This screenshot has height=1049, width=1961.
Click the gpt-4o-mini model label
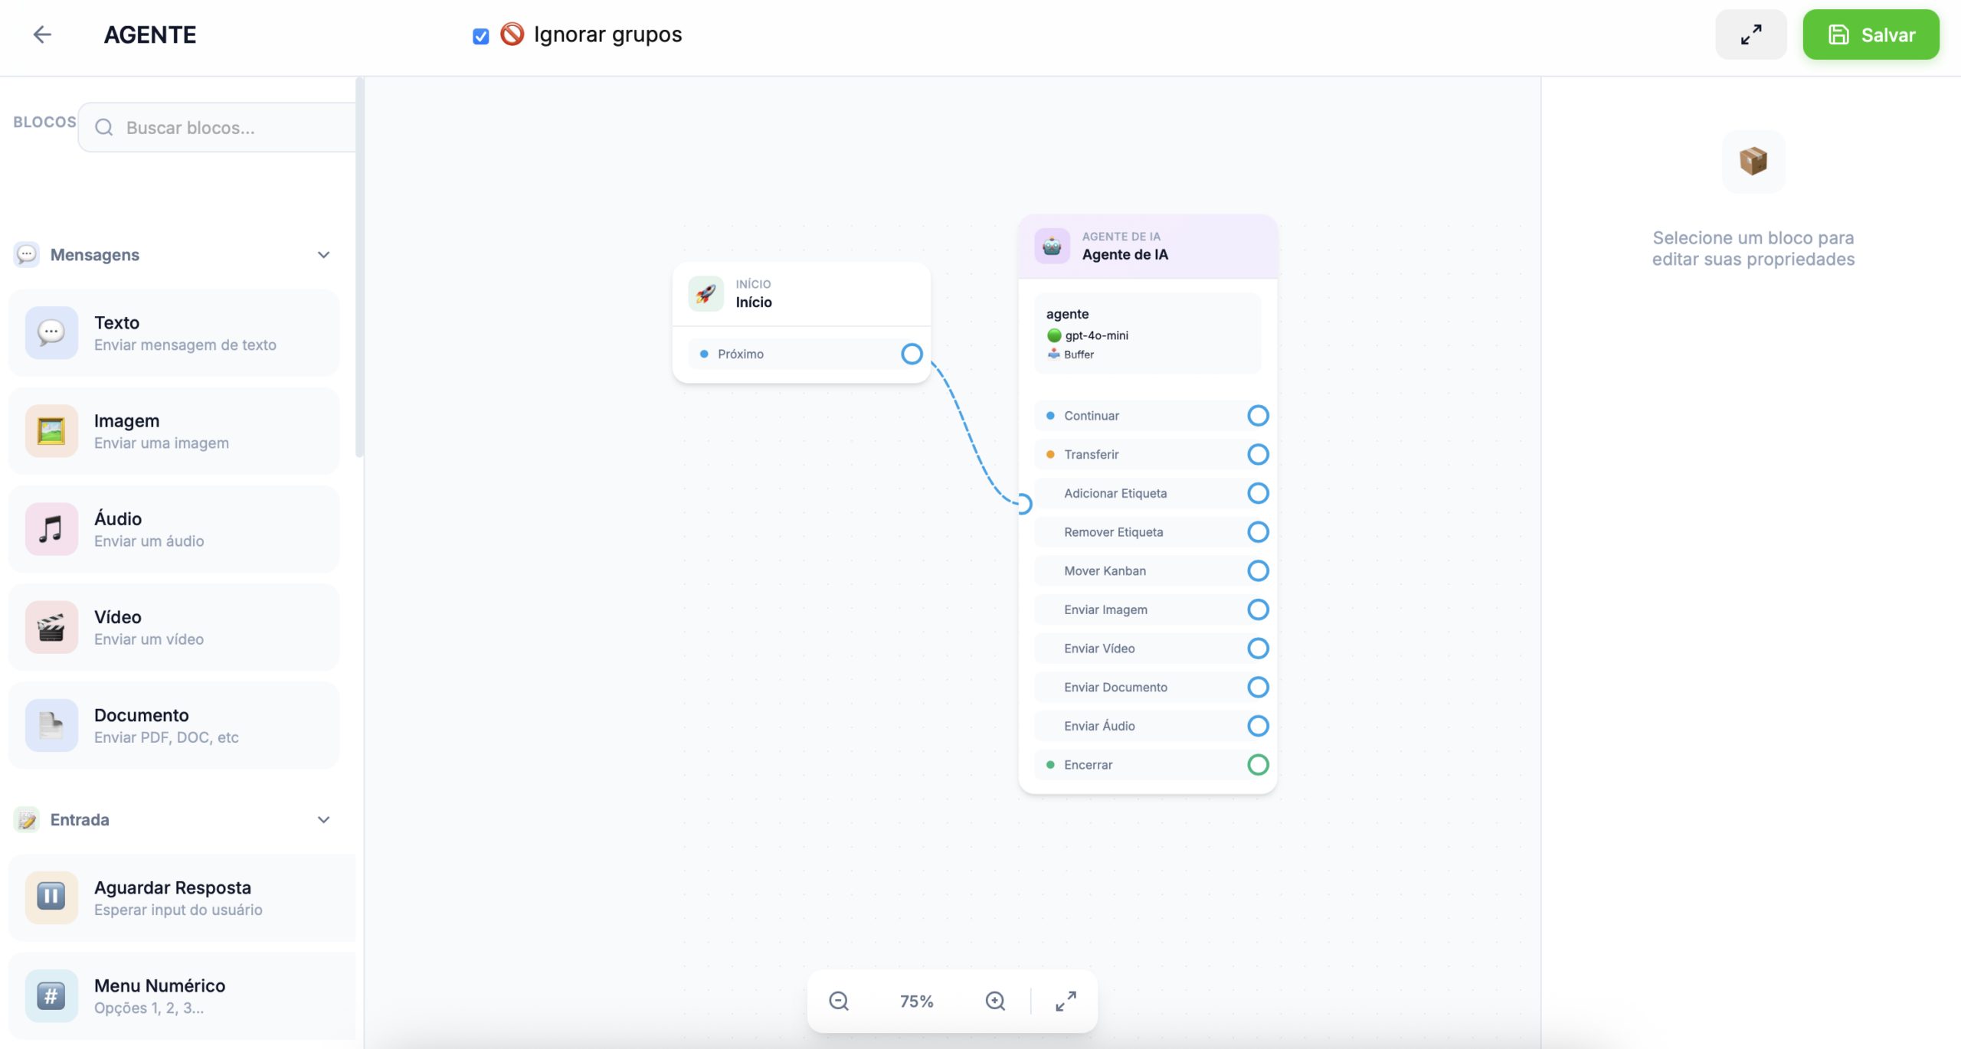click(1096, 335)
